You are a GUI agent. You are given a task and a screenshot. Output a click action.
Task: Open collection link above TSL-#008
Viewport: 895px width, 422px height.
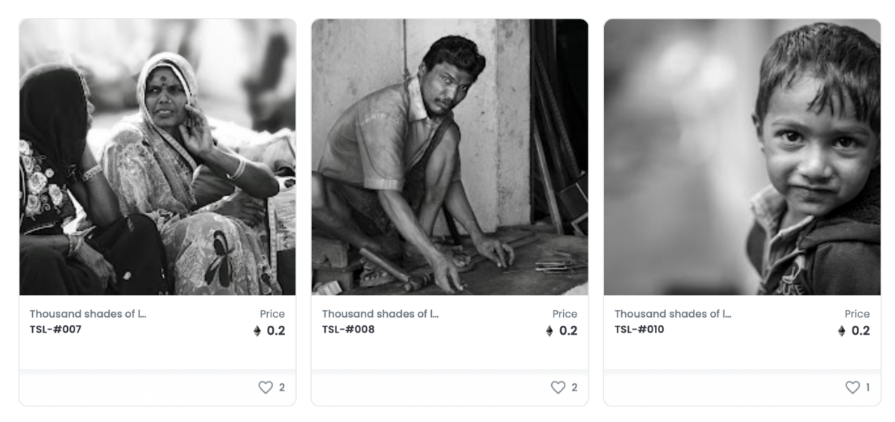pyautogui.click(x=380, y=314)
